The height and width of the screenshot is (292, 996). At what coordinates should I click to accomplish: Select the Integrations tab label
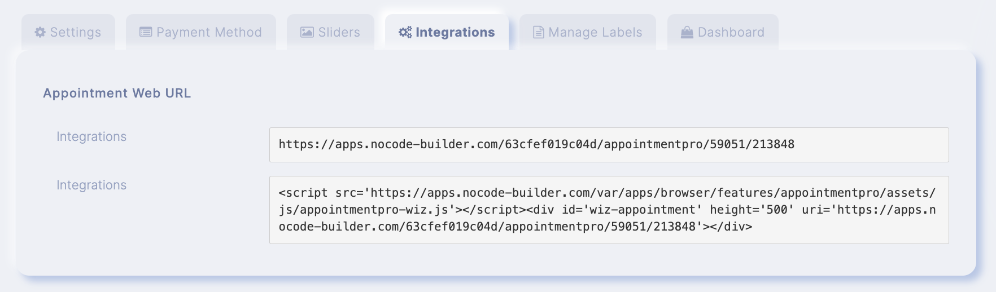pyautogui.click(x=455, y=32)
